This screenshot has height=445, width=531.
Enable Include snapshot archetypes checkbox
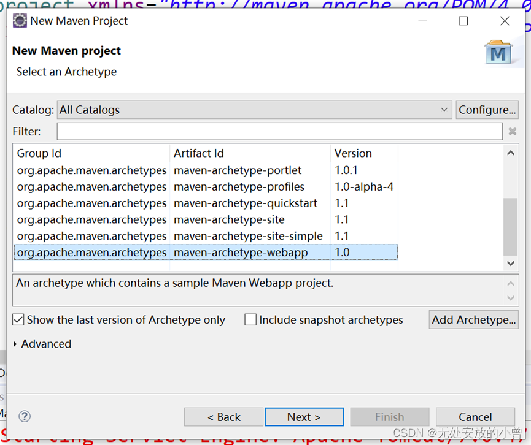coord(250,319)
